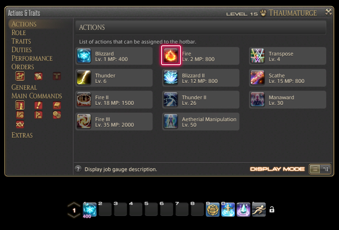This screenshot has width=339, height=230.
Task: Switch display mode to list view
Action: 315,169
